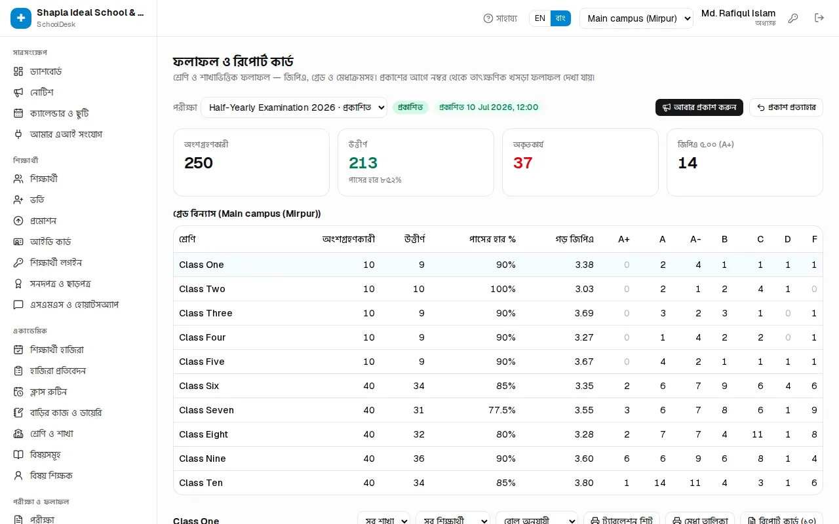Viewport: 839px width, 524px height.
Task: Open বিষয় শিক্ষক from the sidebar
Action: (x=79, y=476)
